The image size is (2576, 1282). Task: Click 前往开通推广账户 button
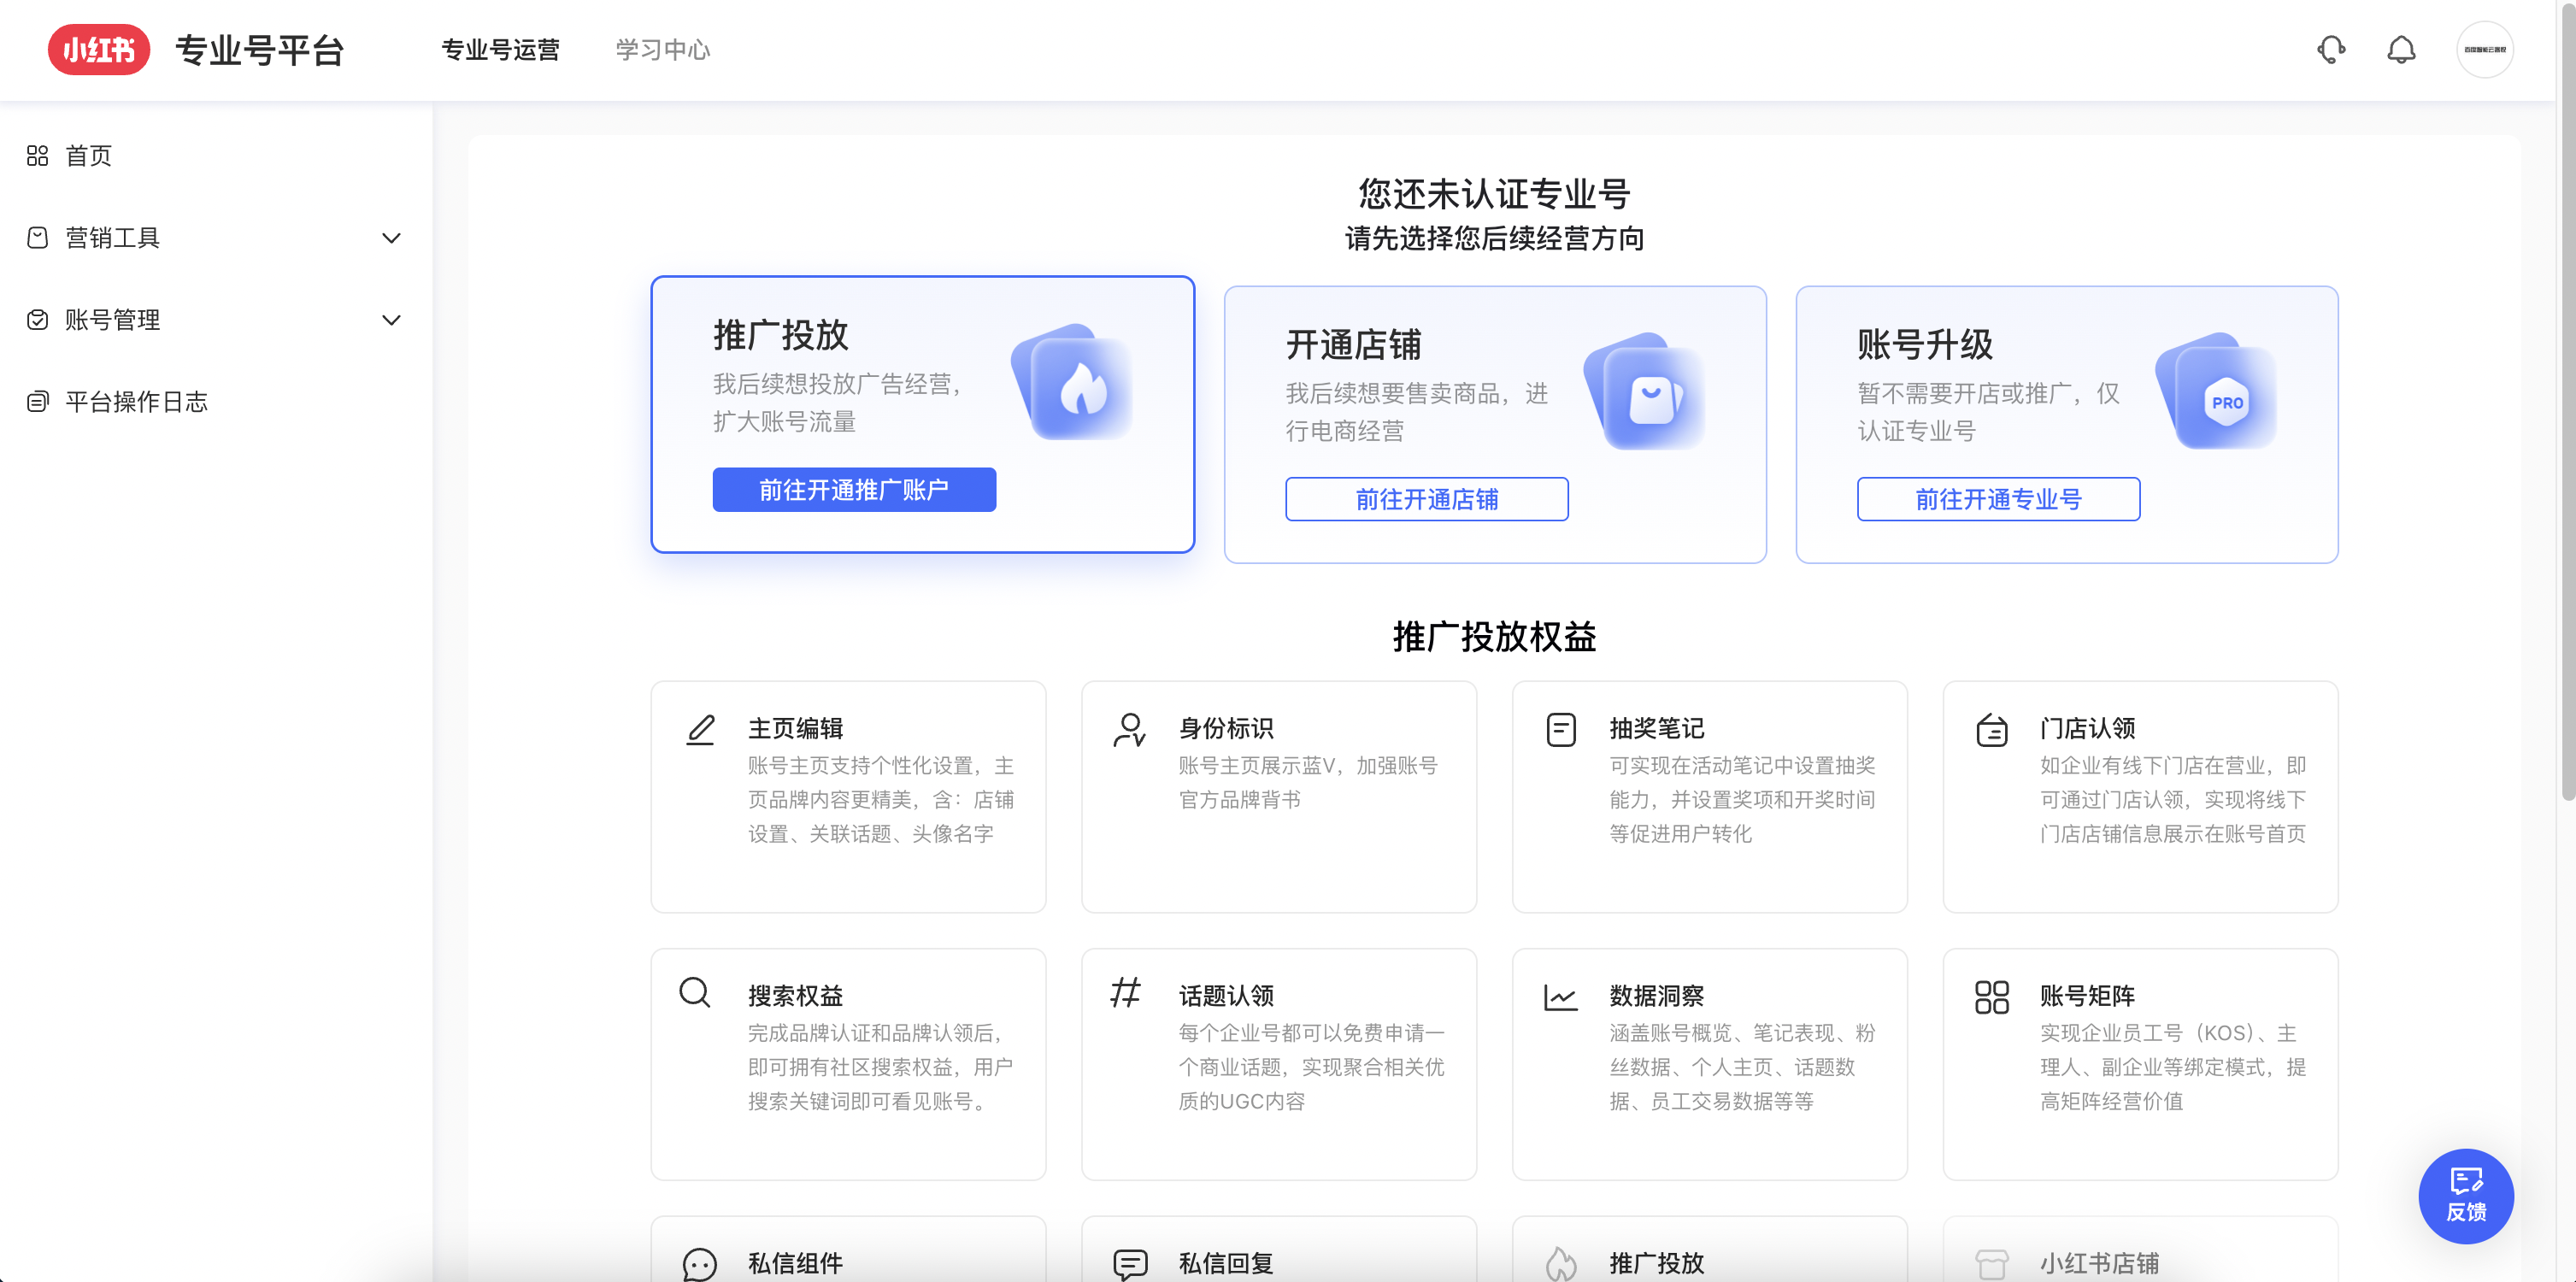click(854, 490)
